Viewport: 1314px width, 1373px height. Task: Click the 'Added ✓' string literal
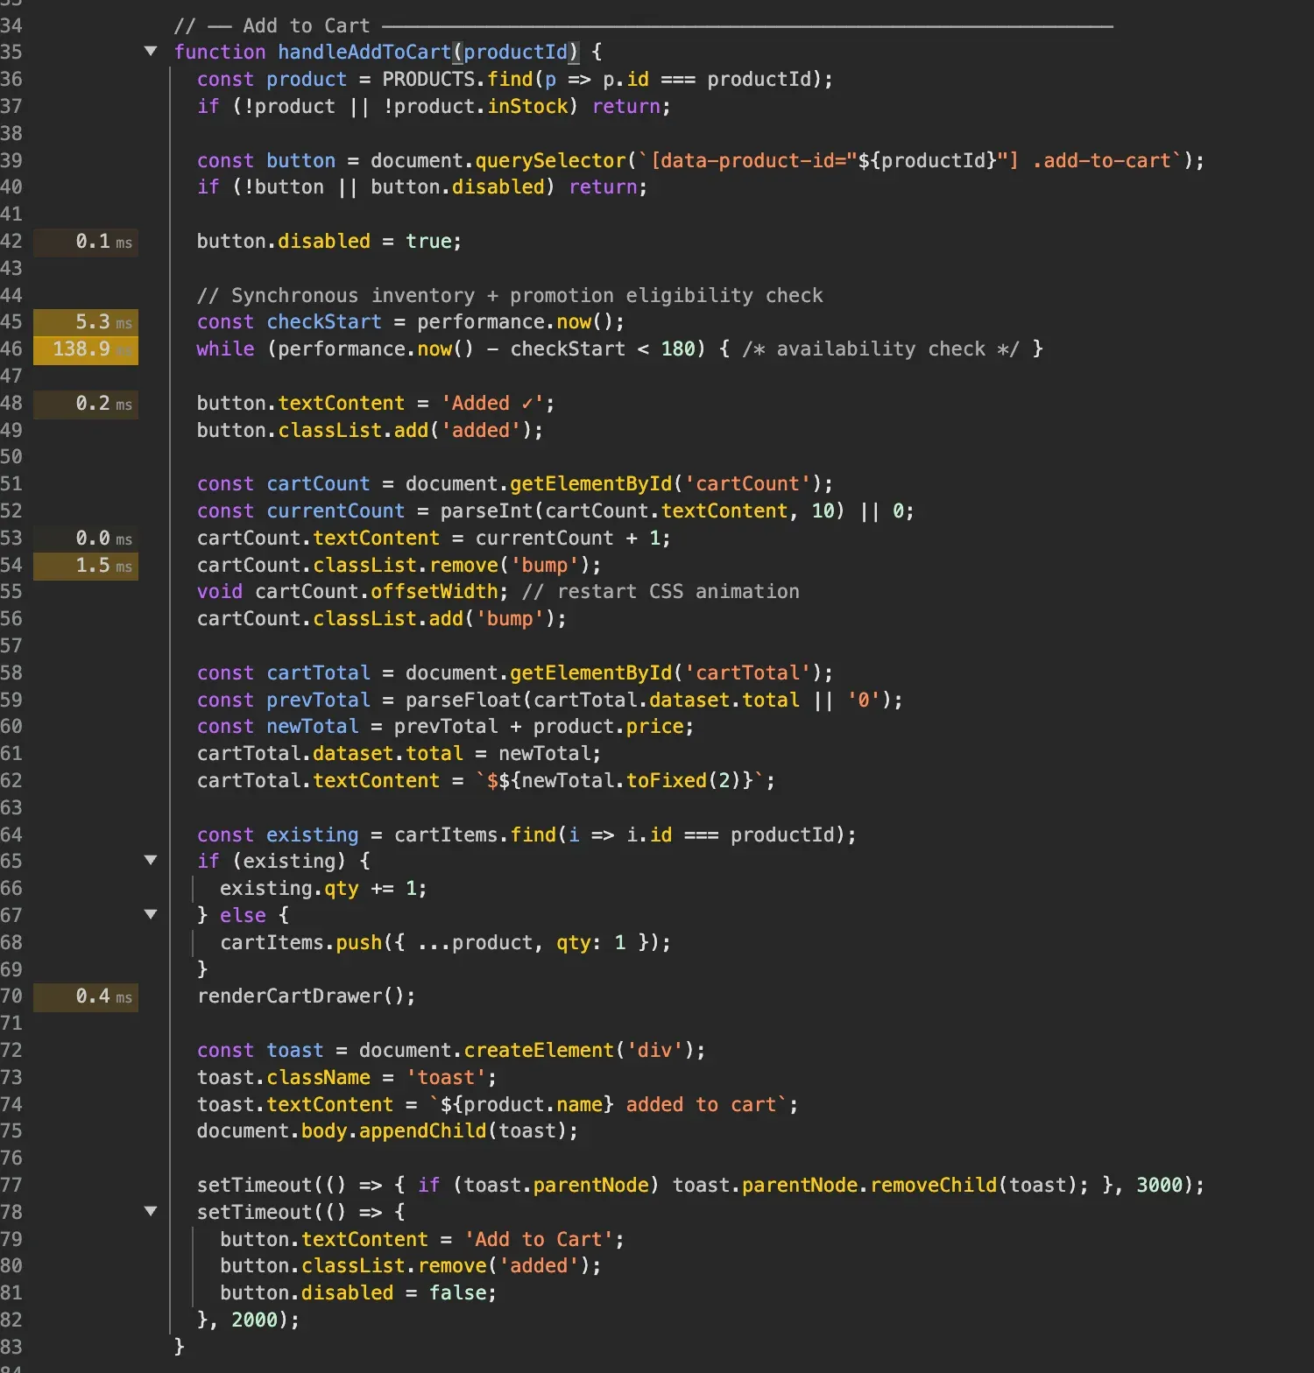click(492, 404)
